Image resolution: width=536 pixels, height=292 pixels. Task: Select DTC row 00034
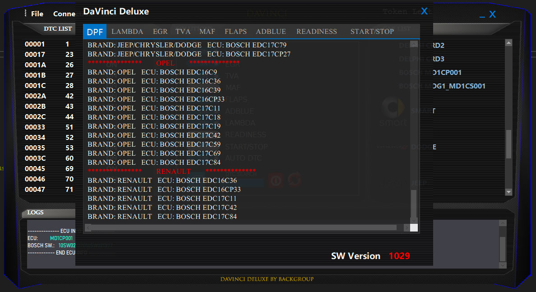49,138
